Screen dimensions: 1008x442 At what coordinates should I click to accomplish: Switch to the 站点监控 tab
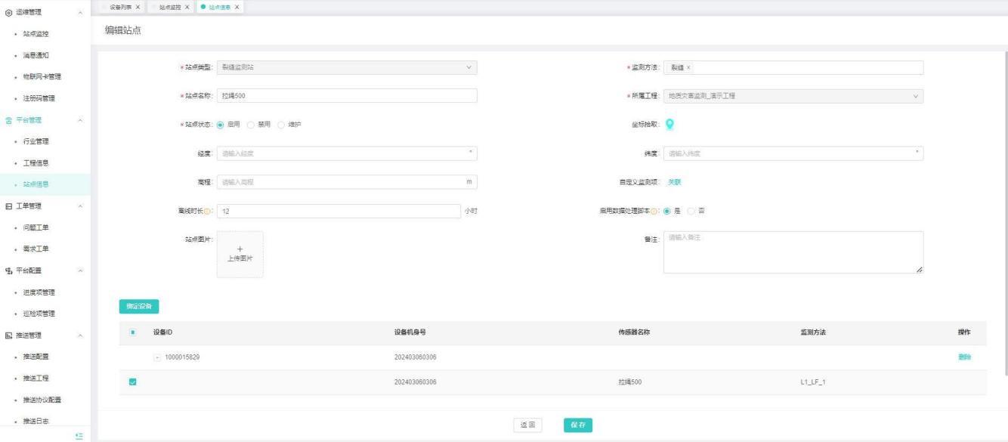169,7
